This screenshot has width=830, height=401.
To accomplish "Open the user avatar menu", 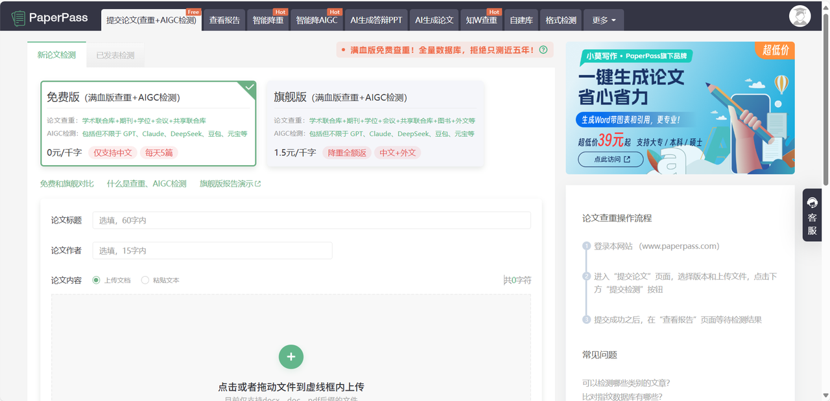I will pyautogui.click(x=800, y=16).
